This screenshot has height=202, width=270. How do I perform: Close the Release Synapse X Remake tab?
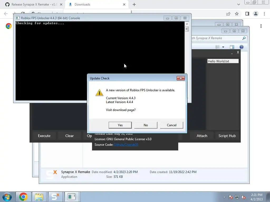61,4
